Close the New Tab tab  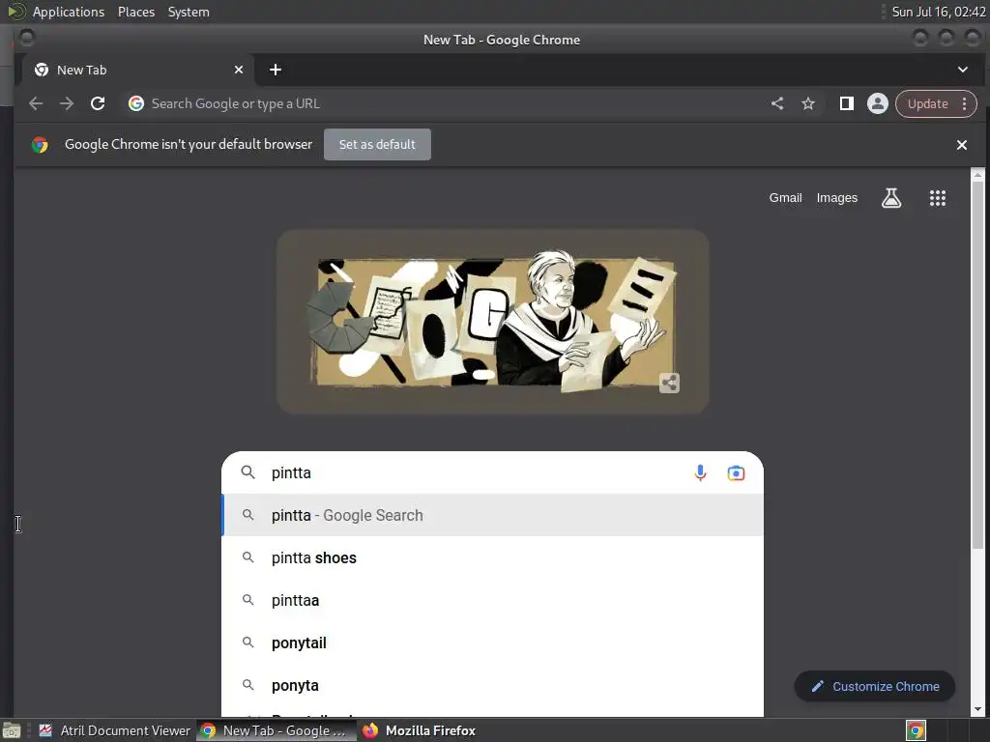click(239, 70)
